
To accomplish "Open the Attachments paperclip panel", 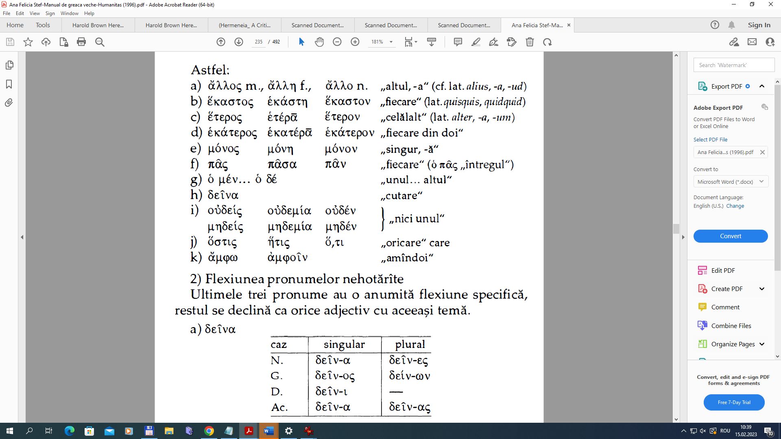I will click(x=9, y=103).
